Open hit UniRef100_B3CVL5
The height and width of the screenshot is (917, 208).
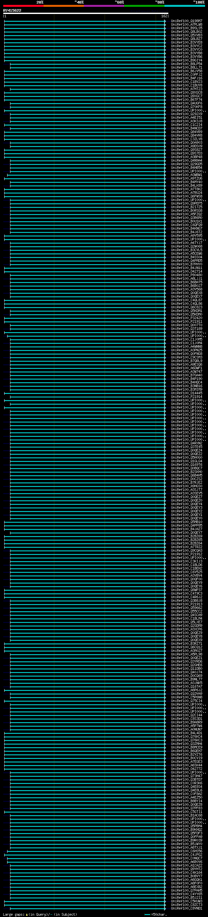pos(186,250)
